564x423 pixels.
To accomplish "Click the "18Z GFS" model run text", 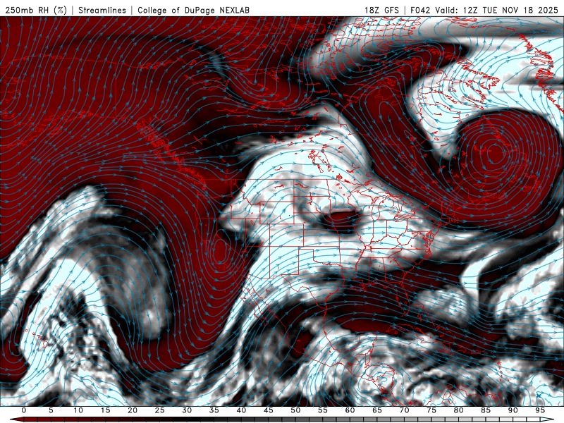I will (381, 11).
